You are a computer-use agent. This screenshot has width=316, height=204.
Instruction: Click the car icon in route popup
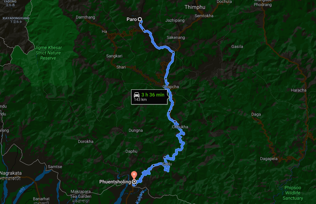(x=137, y=95)
